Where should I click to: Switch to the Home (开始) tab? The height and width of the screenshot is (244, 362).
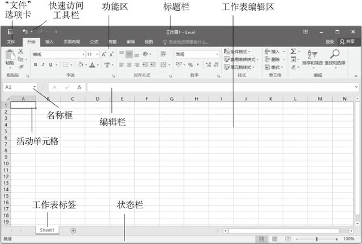point(31,42)
